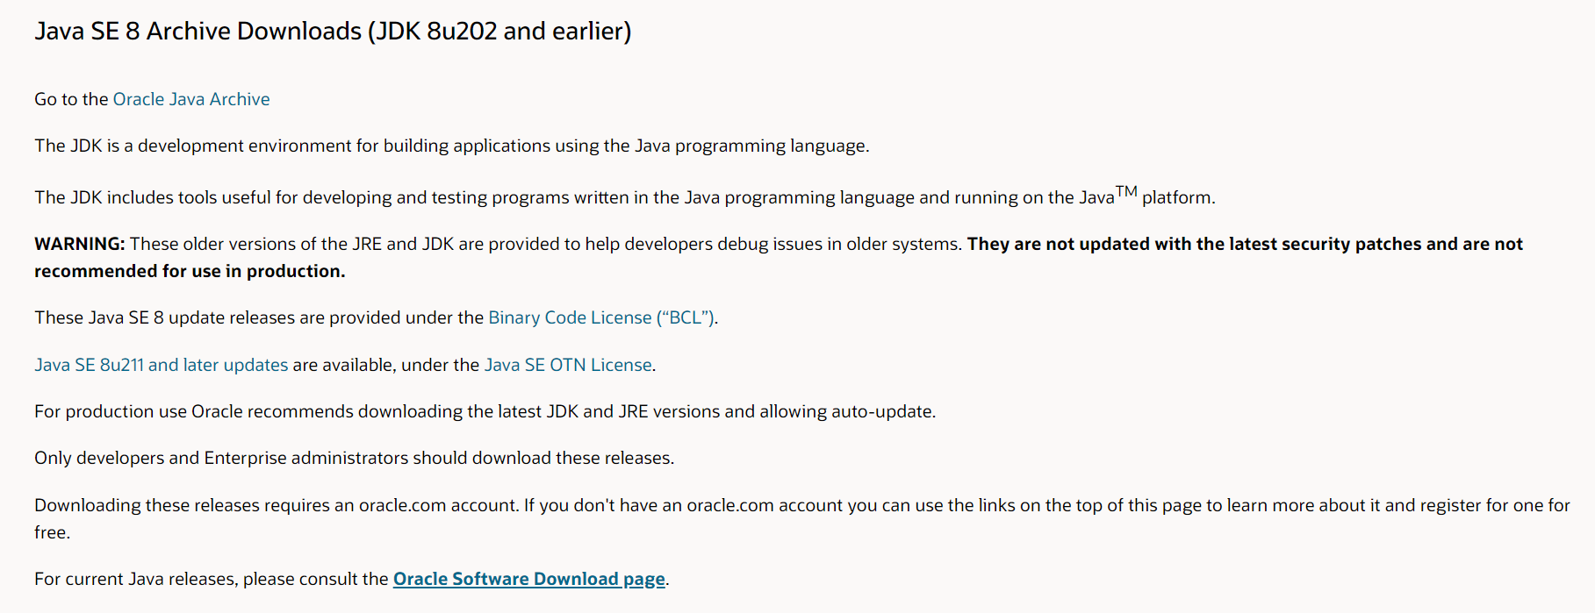Click the sentence "For production use Oracle recommends"
1595x613 pixels.
point(485,411)
